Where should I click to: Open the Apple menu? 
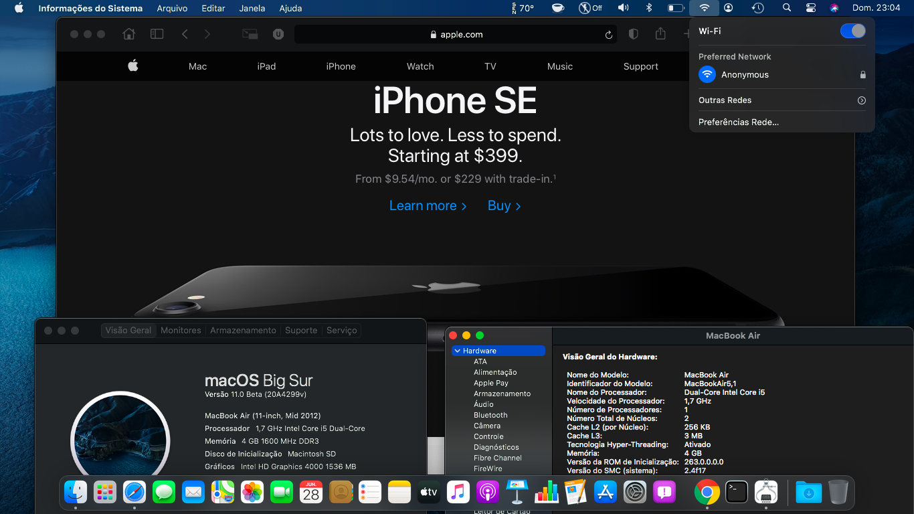tap(19, 8)
